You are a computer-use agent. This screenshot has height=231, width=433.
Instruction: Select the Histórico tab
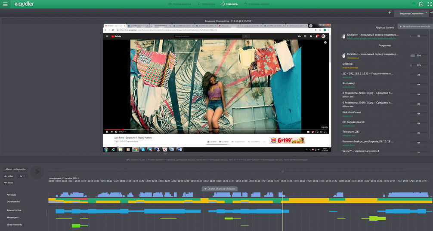click(x=229, y=4)
